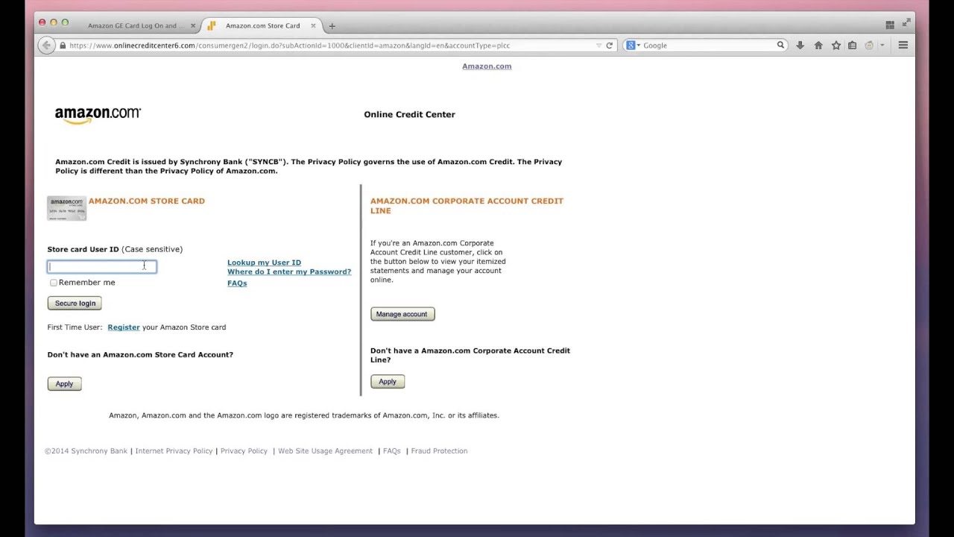The width and height of the screenshot is (954, 537).
Task: Click the store card thumbnail image
Action: point(66,208)
